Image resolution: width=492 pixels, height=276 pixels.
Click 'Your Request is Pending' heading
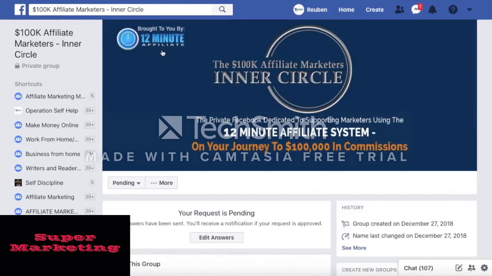click(216, 213)
